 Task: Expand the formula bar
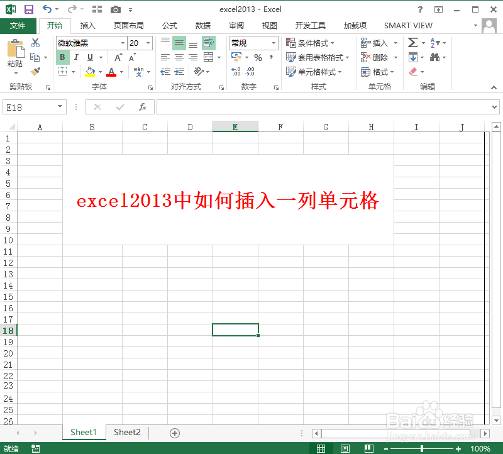coord(494,107)
